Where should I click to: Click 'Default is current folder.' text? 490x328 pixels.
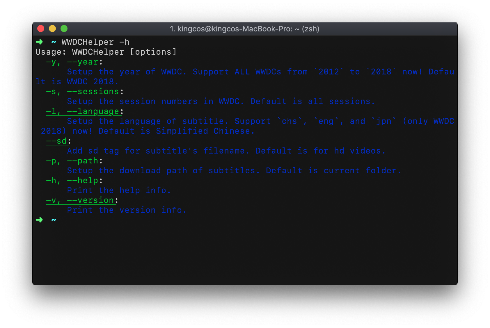pyautogui.click(x=333, y=171)
